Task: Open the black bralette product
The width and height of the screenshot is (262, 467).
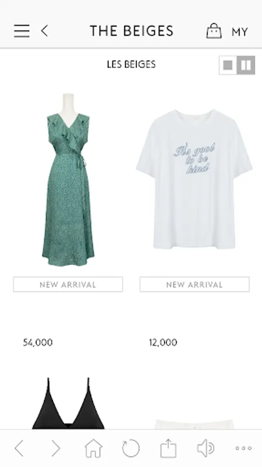Action: [68, 403]
